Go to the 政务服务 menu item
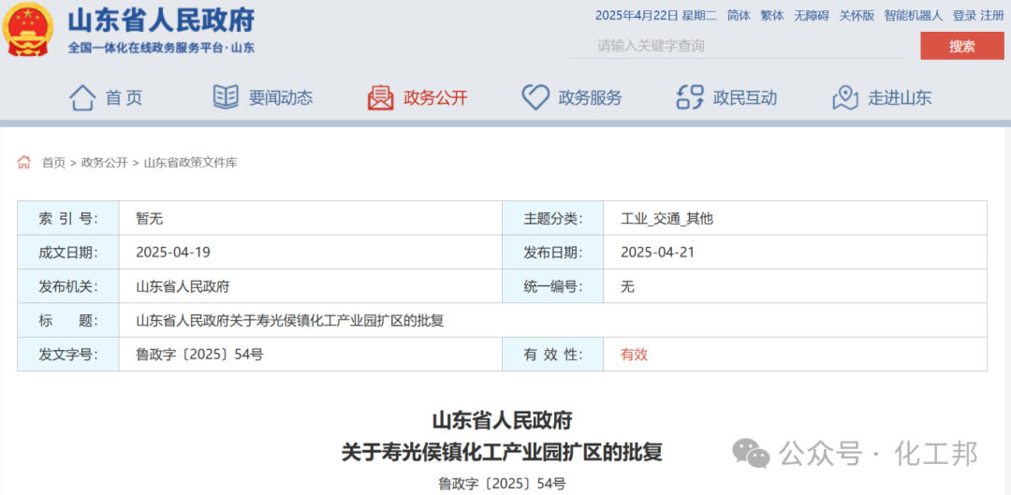This screenshot has height=495, width=1011. point(590,97)
